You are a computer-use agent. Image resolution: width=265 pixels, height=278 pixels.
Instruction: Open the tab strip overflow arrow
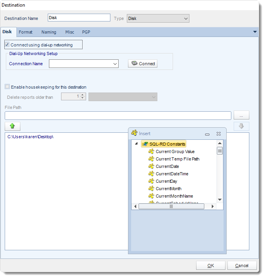pos(255,32)
